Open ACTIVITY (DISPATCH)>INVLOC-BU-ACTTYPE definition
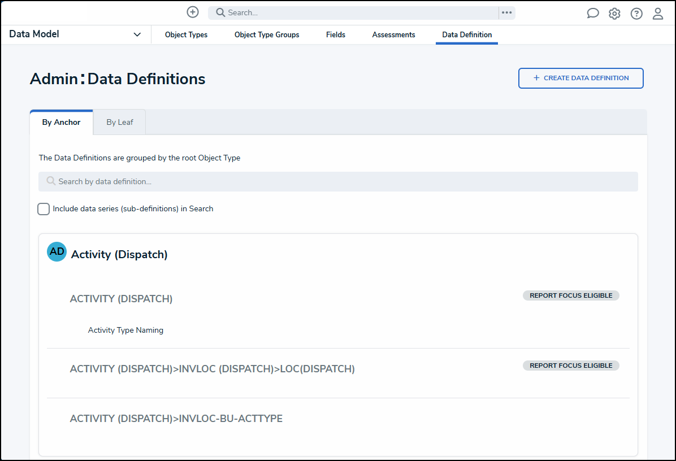Viewport: 676px width, 461px height. tap(176, 419)
